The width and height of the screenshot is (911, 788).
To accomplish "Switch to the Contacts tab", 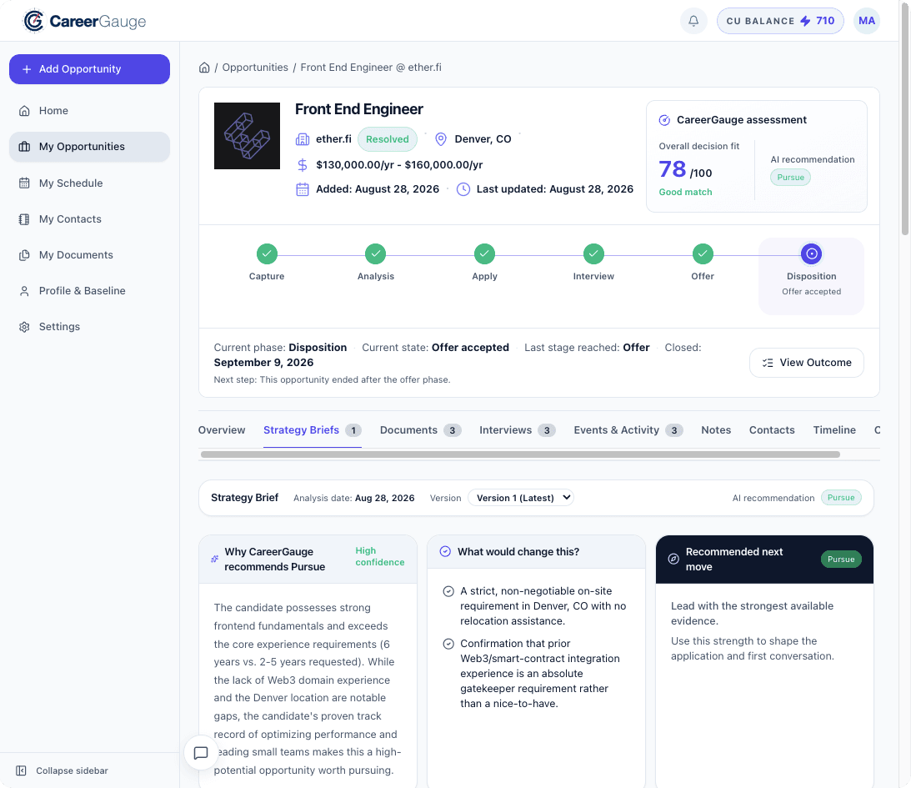I will pos(772,430).
